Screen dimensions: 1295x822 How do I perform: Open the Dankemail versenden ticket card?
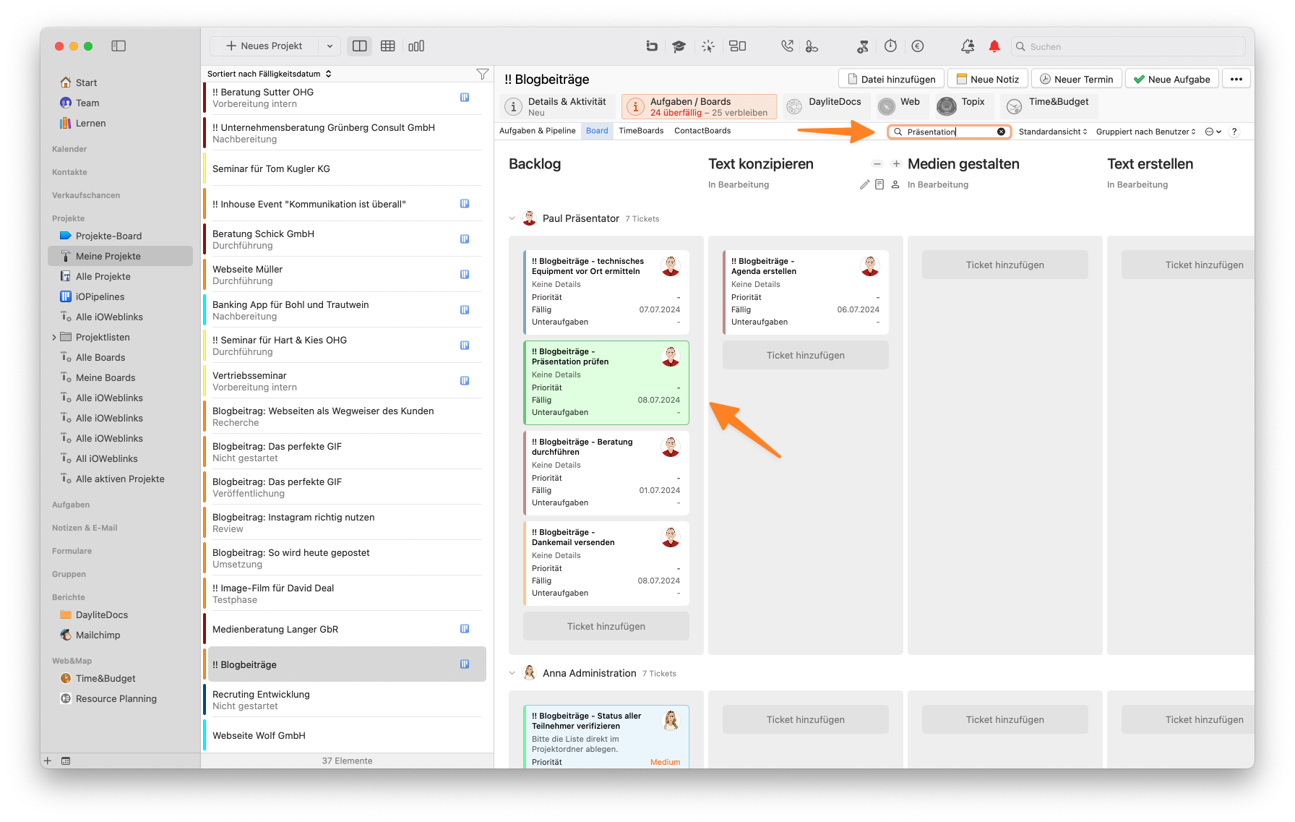pos(606,563)
